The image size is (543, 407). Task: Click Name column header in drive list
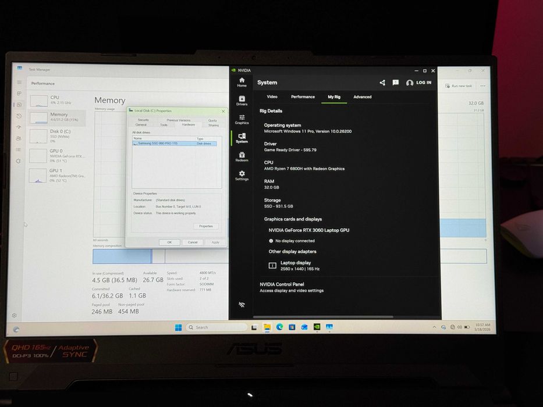(x=164, y=138)
